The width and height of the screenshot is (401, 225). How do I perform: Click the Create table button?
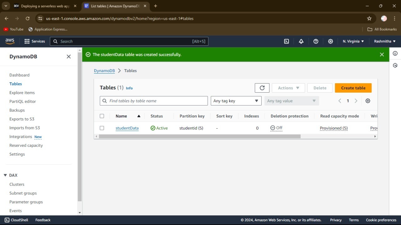click(x=353, y=88)
